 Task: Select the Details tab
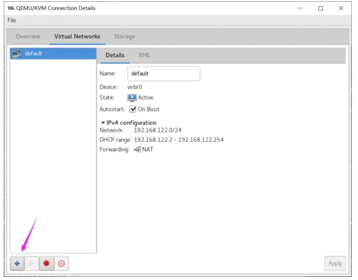point(115,55)
